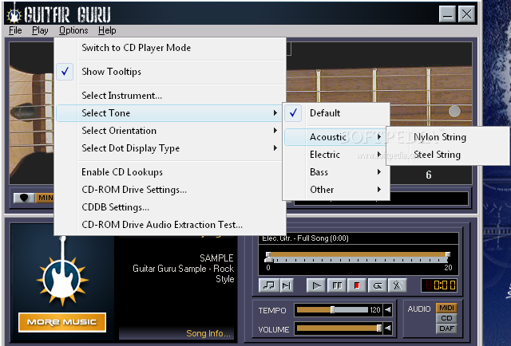Image resolution: width=511 pixels, height=346 pixels.
Task: Expand the Select Orientation submenu
Action: point(169,131)
